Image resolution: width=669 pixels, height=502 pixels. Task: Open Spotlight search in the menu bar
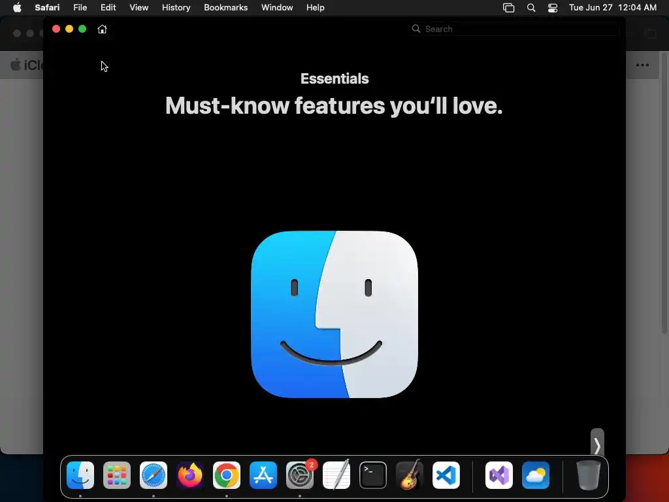point(531,8)
